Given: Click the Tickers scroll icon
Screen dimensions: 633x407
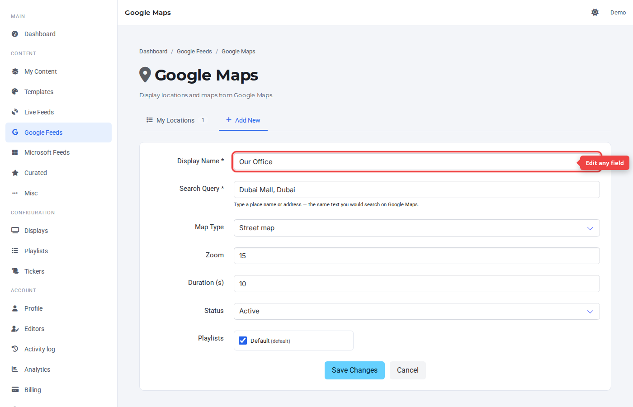Looking at the screenshot, I should 15,271.
